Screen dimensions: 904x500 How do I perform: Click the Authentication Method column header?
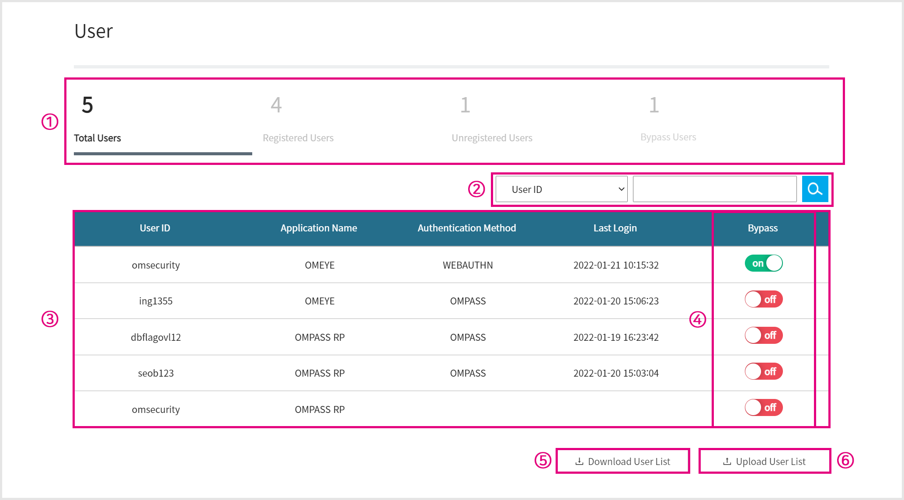[467, 228]
